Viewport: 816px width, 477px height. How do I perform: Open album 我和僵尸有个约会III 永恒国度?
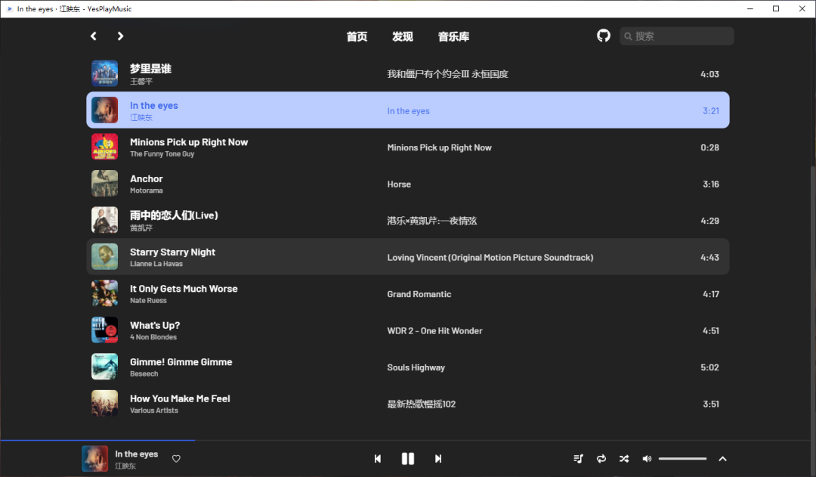pos(447,74)
